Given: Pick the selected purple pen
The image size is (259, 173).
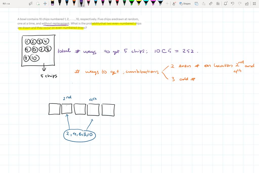Looking at the screenshot, I should pos(81,3).
